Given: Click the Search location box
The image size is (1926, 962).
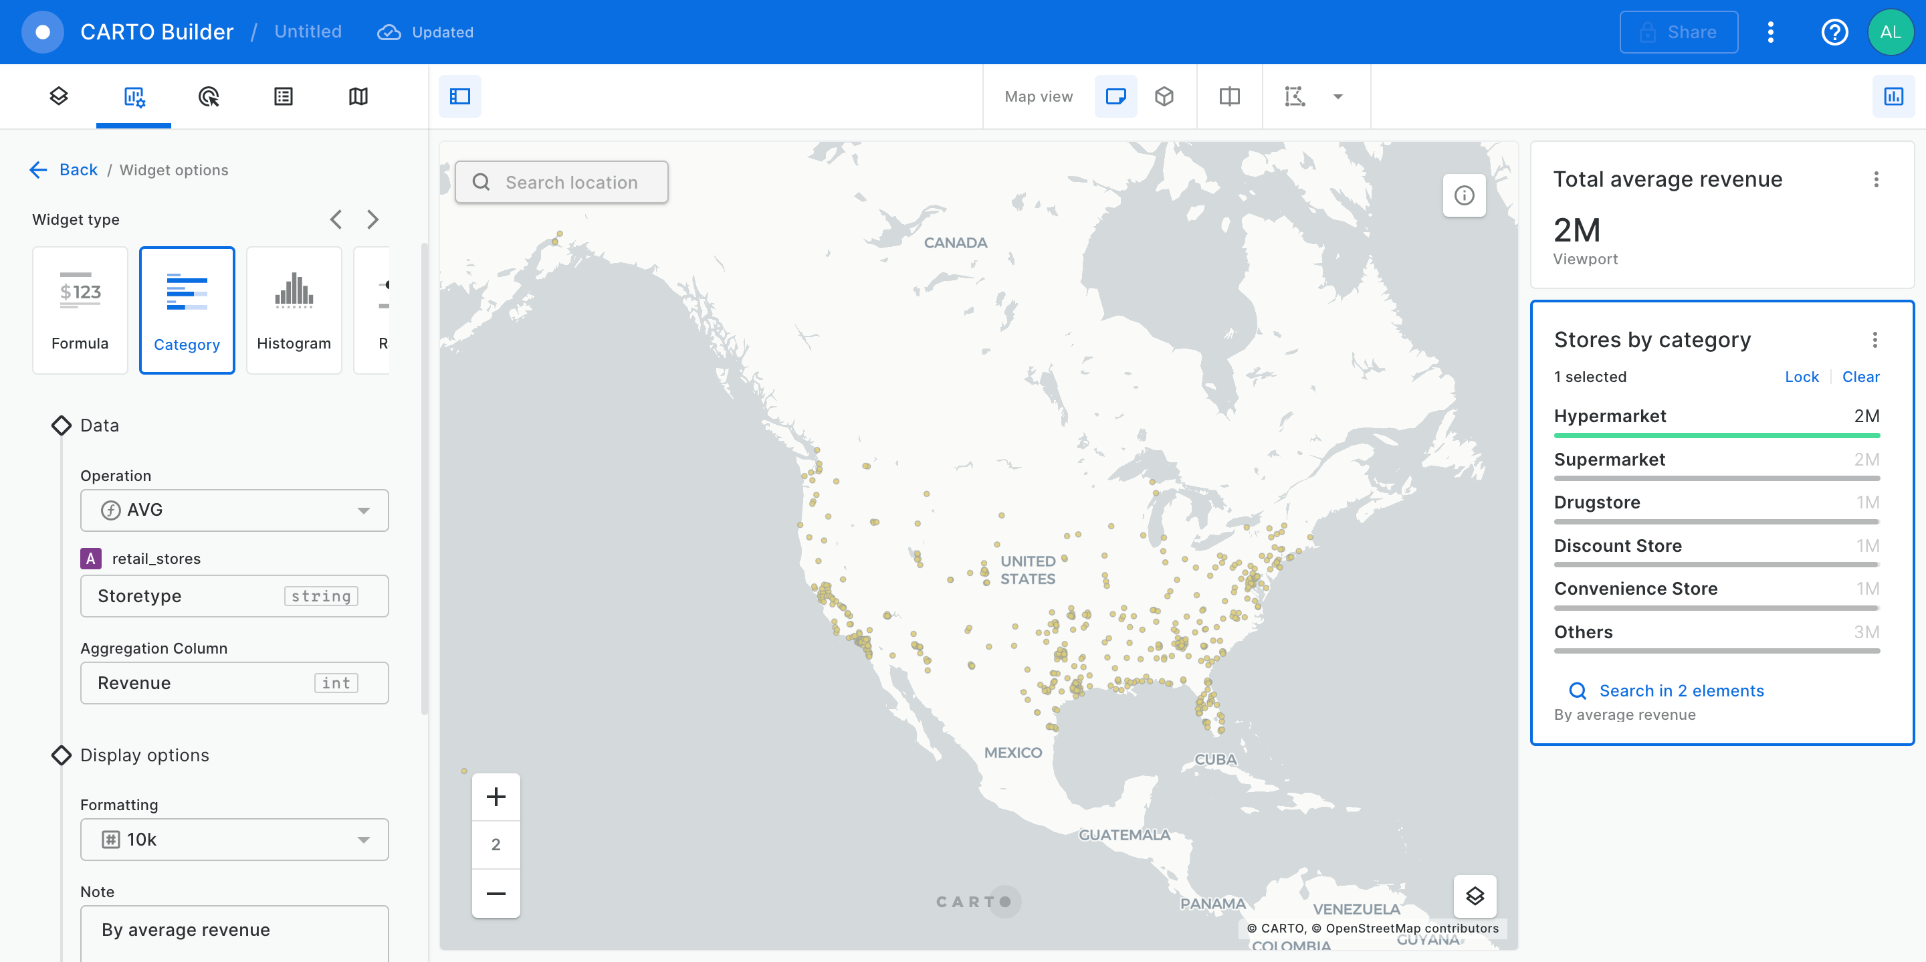Looking at the screenshot, I should pyautogui.click(x=562, y=182).
